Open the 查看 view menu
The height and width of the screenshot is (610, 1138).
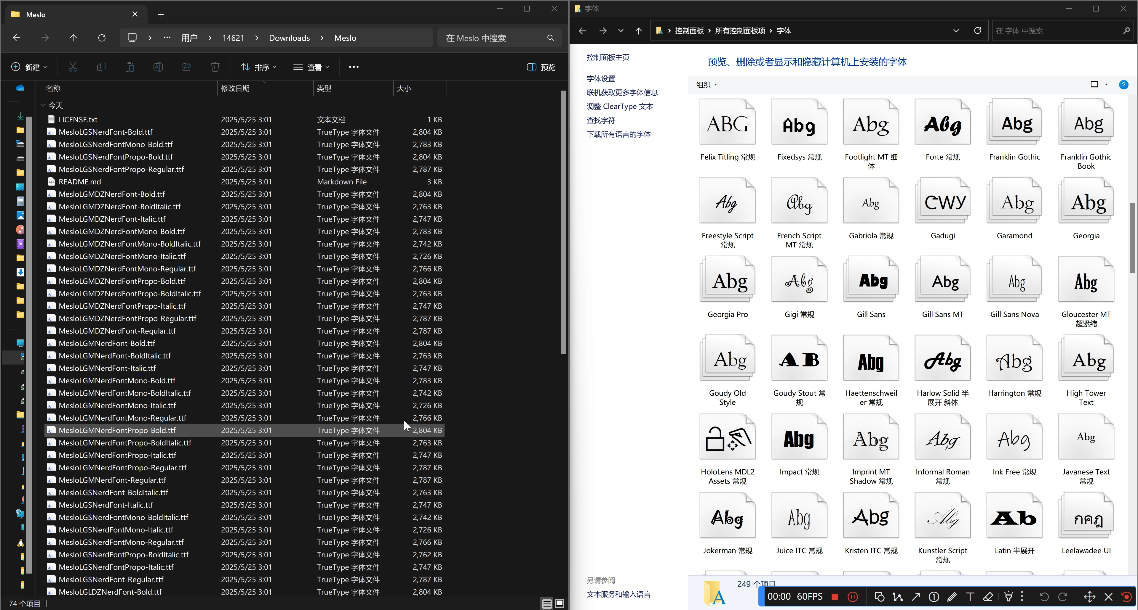[x=311, y=67]
